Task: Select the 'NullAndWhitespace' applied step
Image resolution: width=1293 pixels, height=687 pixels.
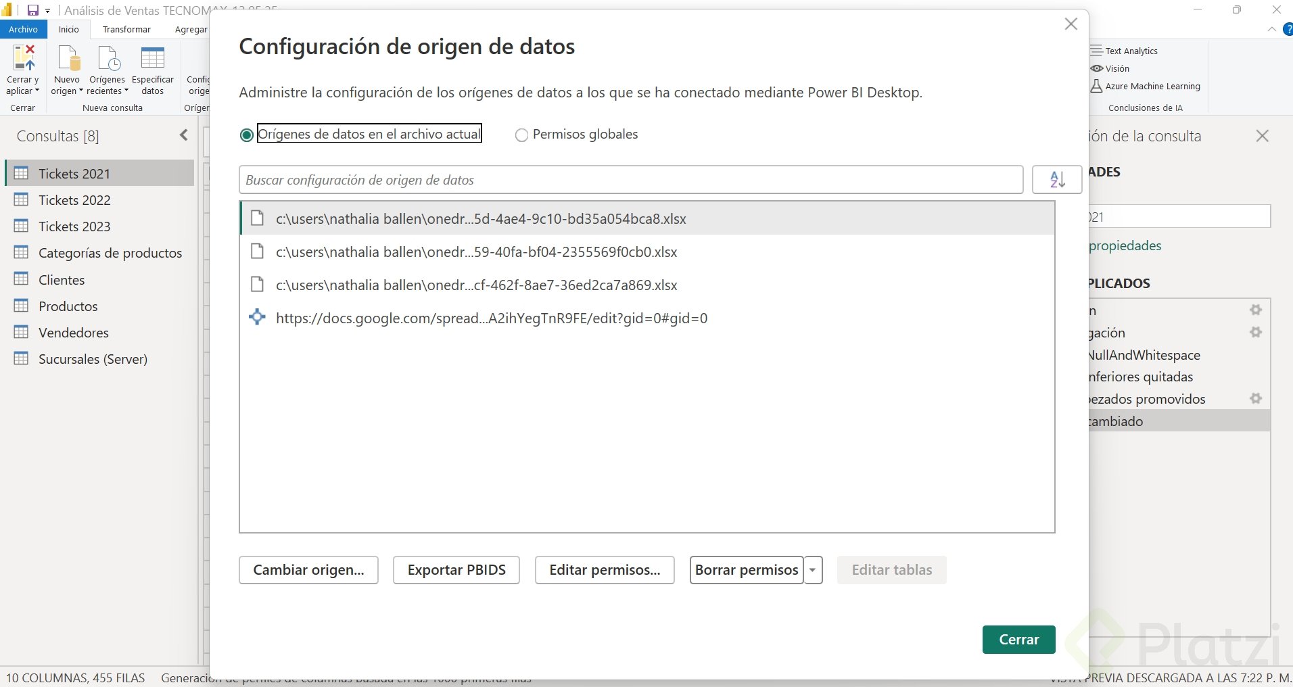Action: click(x=1179, y=354)
